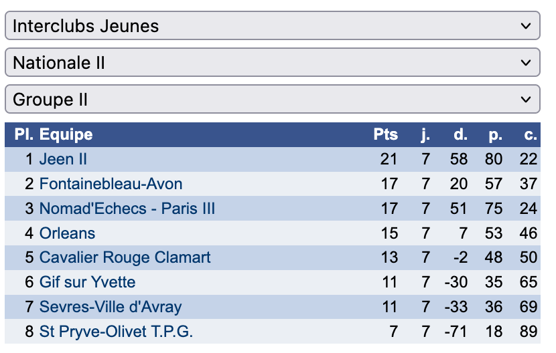Viewport: 556px width, 353px height.
Task: Click St Pryve-Olivet's -71 difference value
Action: tap(456, 332)
